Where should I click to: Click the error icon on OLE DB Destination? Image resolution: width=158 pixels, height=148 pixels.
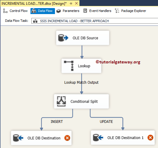point(67,138)
